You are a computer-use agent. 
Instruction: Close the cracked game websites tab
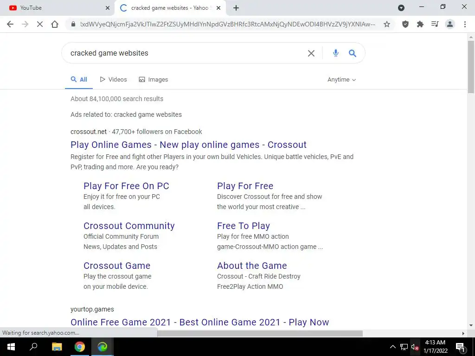click(218, 8)
